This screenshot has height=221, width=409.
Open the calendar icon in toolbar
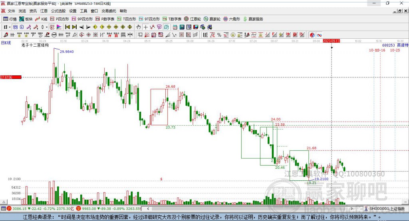(175, 27)
